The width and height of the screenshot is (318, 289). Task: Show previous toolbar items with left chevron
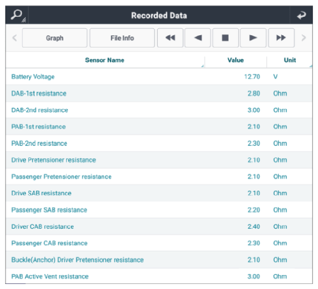click(x=15, y=37)
